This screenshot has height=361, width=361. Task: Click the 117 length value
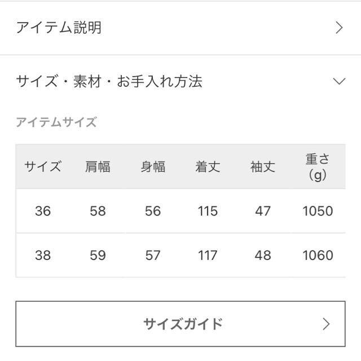[208, 255]
